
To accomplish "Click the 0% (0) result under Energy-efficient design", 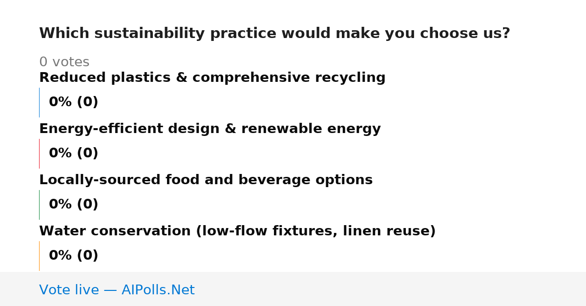I will [x=74, y=153].
